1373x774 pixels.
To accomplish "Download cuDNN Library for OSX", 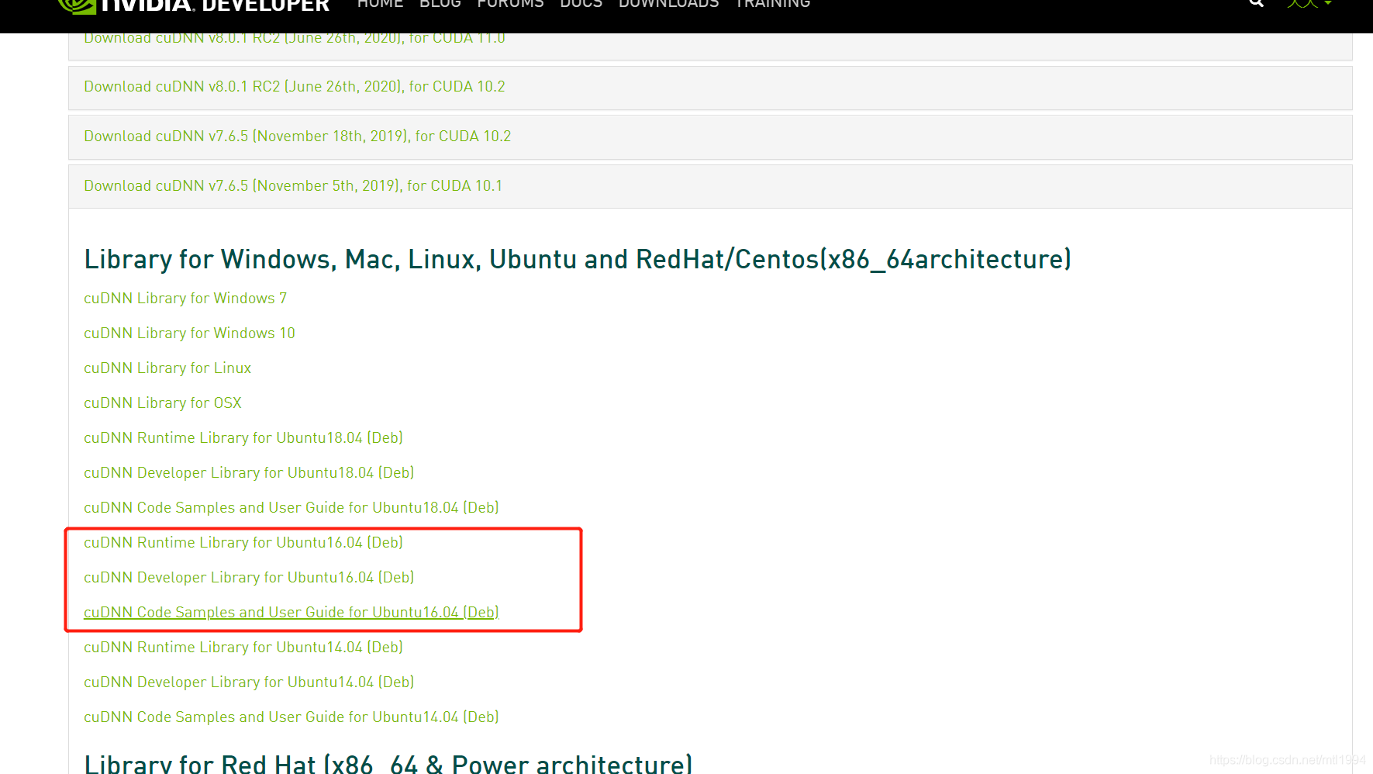I will point(163,403).
